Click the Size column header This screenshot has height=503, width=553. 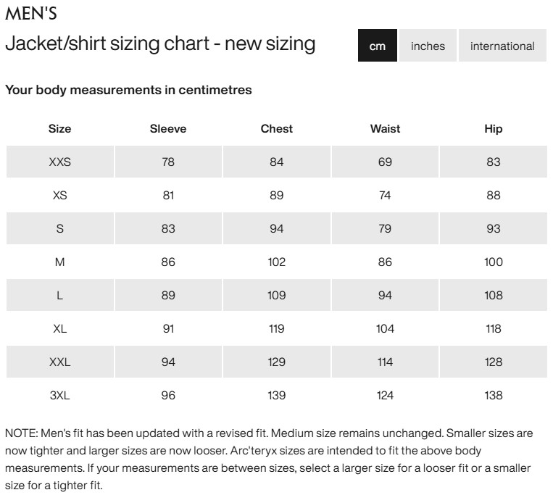[60, 129]
